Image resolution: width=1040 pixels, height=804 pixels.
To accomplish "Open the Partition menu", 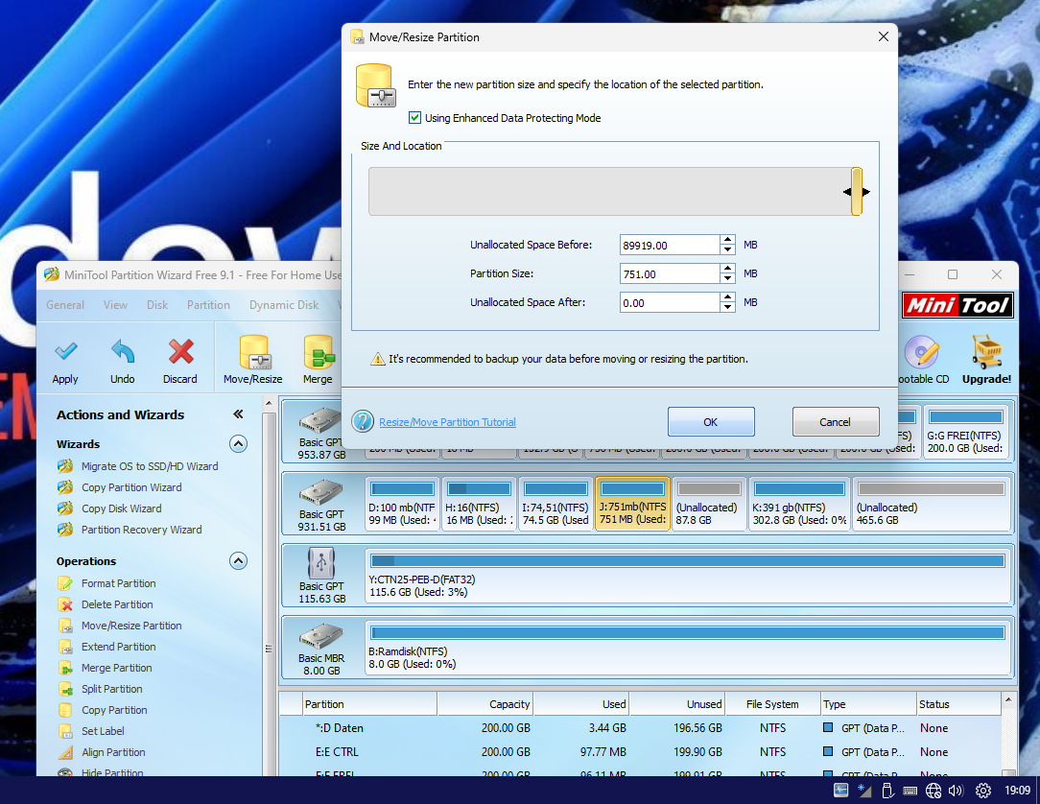I will click(x=208, y=305).
